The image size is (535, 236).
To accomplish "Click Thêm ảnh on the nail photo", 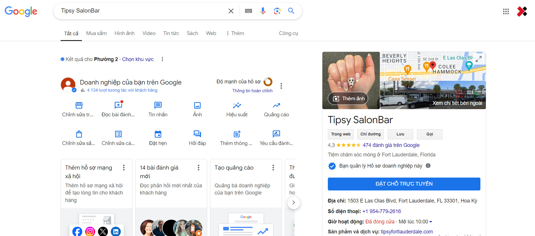I will click(348, 99).
